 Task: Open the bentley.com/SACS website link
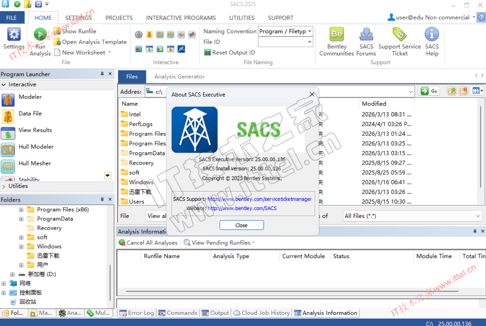(242, 208)
